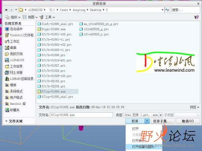Open recent locations dropdown next to arrows
The width and height of the screenshot is (202, 151).
[x=16, y=10]
